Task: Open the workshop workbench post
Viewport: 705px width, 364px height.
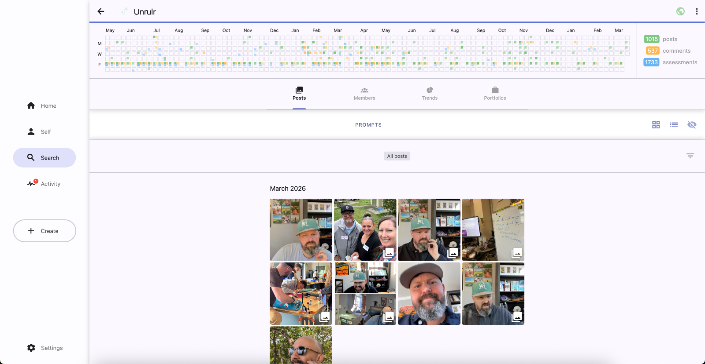Action: click(x=301, y=294)
